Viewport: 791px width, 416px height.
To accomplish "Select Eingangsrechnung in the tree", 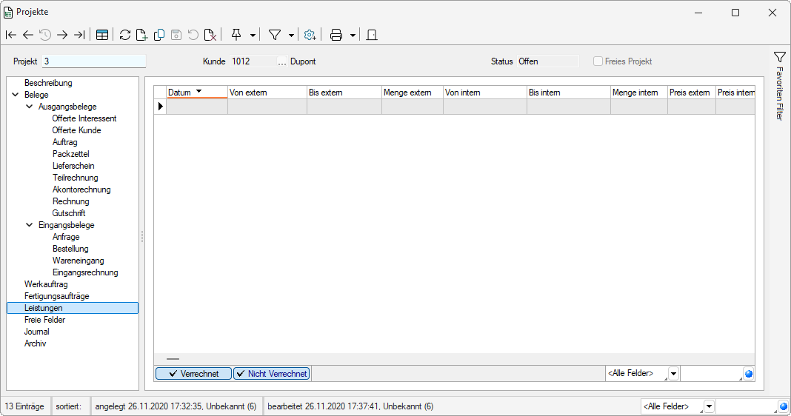I will point(85,272).
